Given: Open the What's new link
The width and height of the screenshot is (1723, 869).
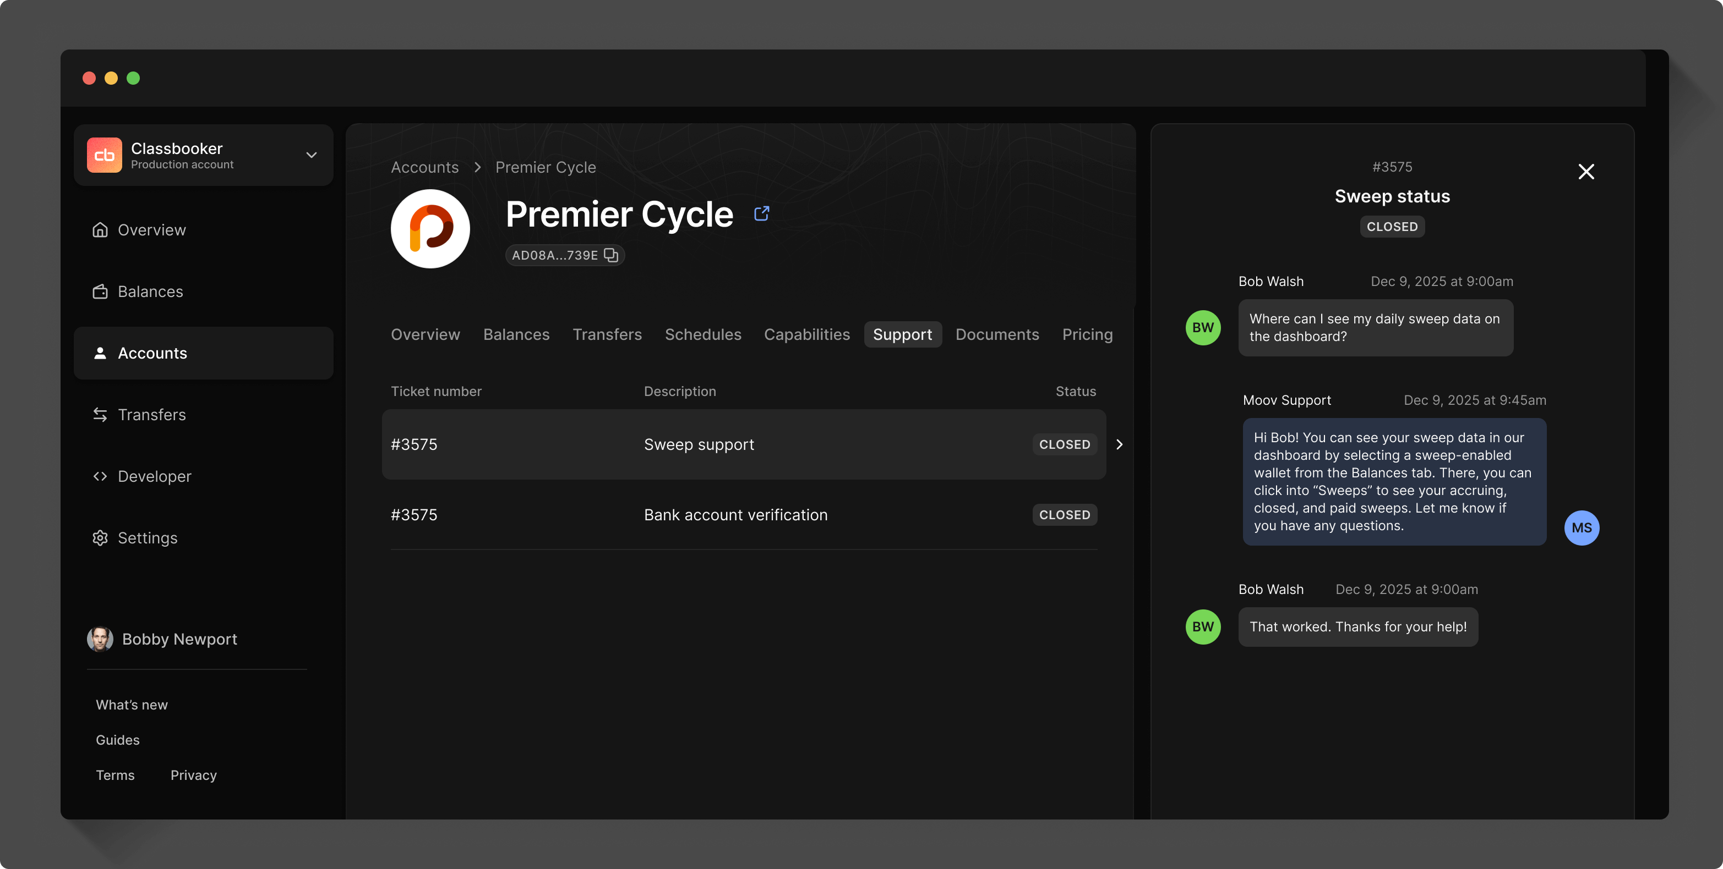Looking at the screenshot, I should click(132, 705).
